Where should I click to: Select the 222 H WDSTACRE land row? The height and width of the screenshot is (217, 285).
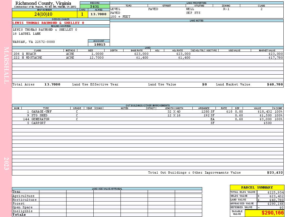148,58
